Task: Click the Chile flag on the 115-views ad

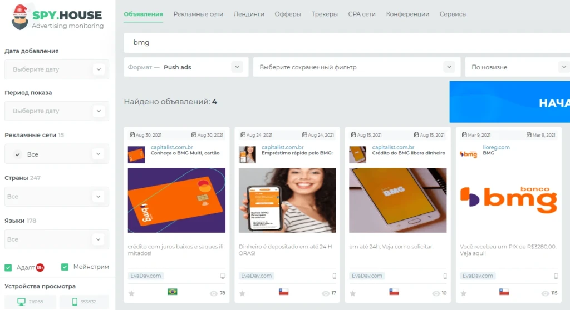Action: click(x=504, y=292)
